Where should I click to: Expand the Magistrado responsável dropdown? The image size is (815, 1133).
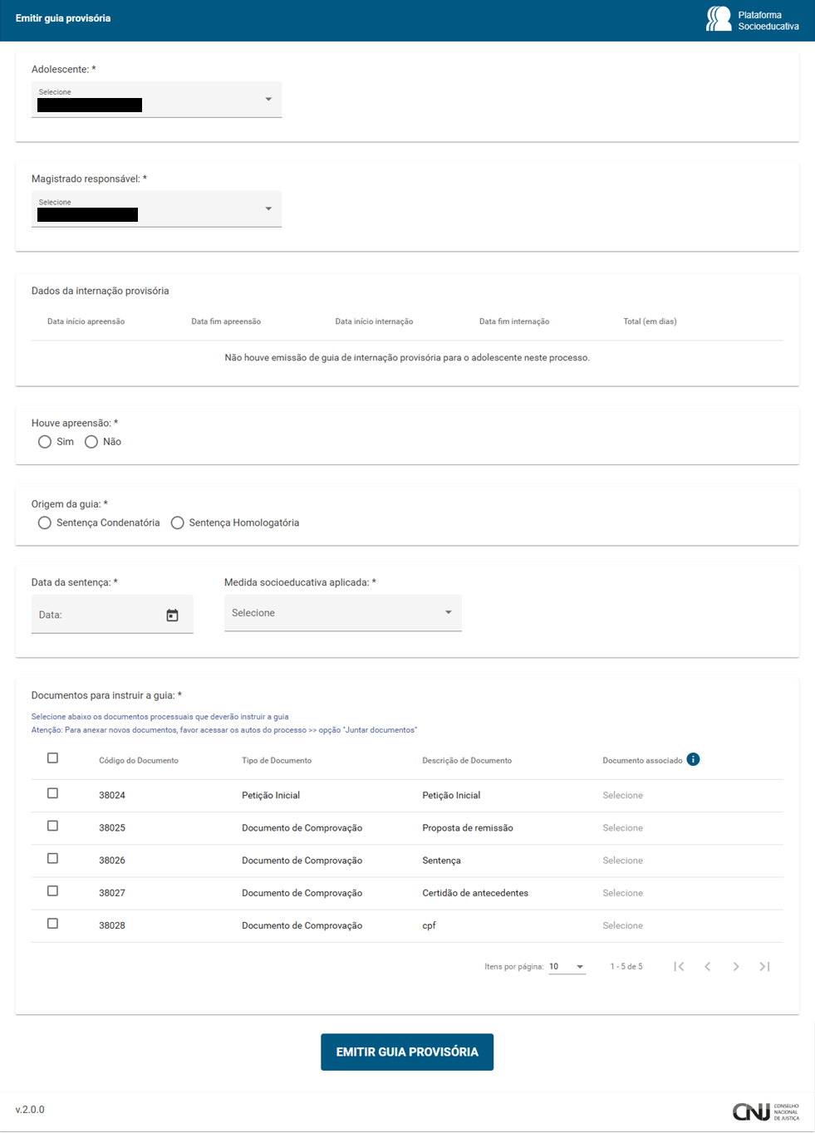(156, 209)
